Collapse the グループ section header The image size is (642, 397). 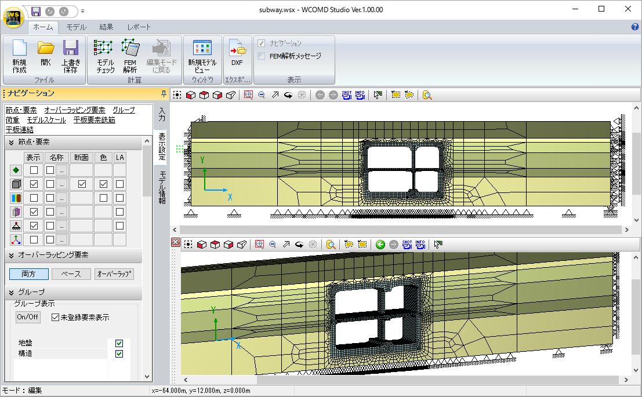[x=12, y=292]
